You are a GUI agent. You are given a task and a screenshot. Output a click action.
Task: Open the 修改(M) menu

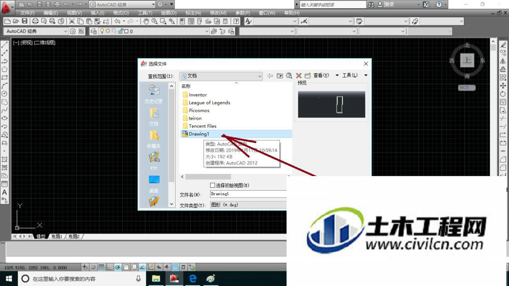(218, 13)
